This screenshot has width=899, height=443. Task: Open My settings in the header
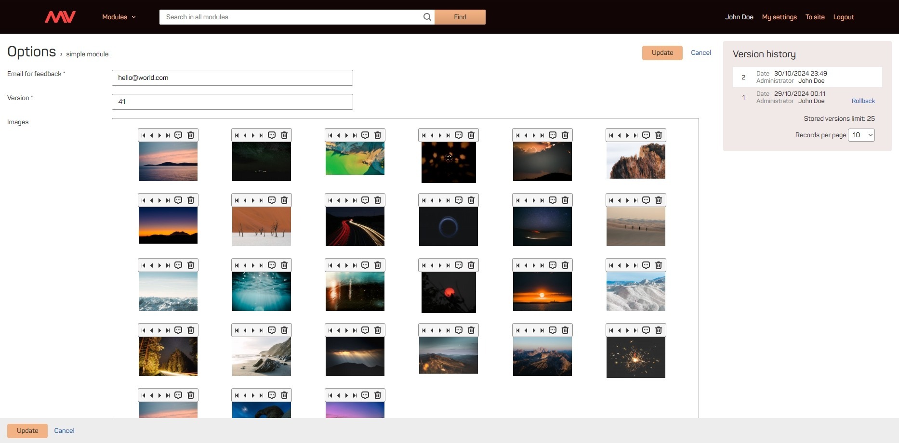[x=779, y=17]
